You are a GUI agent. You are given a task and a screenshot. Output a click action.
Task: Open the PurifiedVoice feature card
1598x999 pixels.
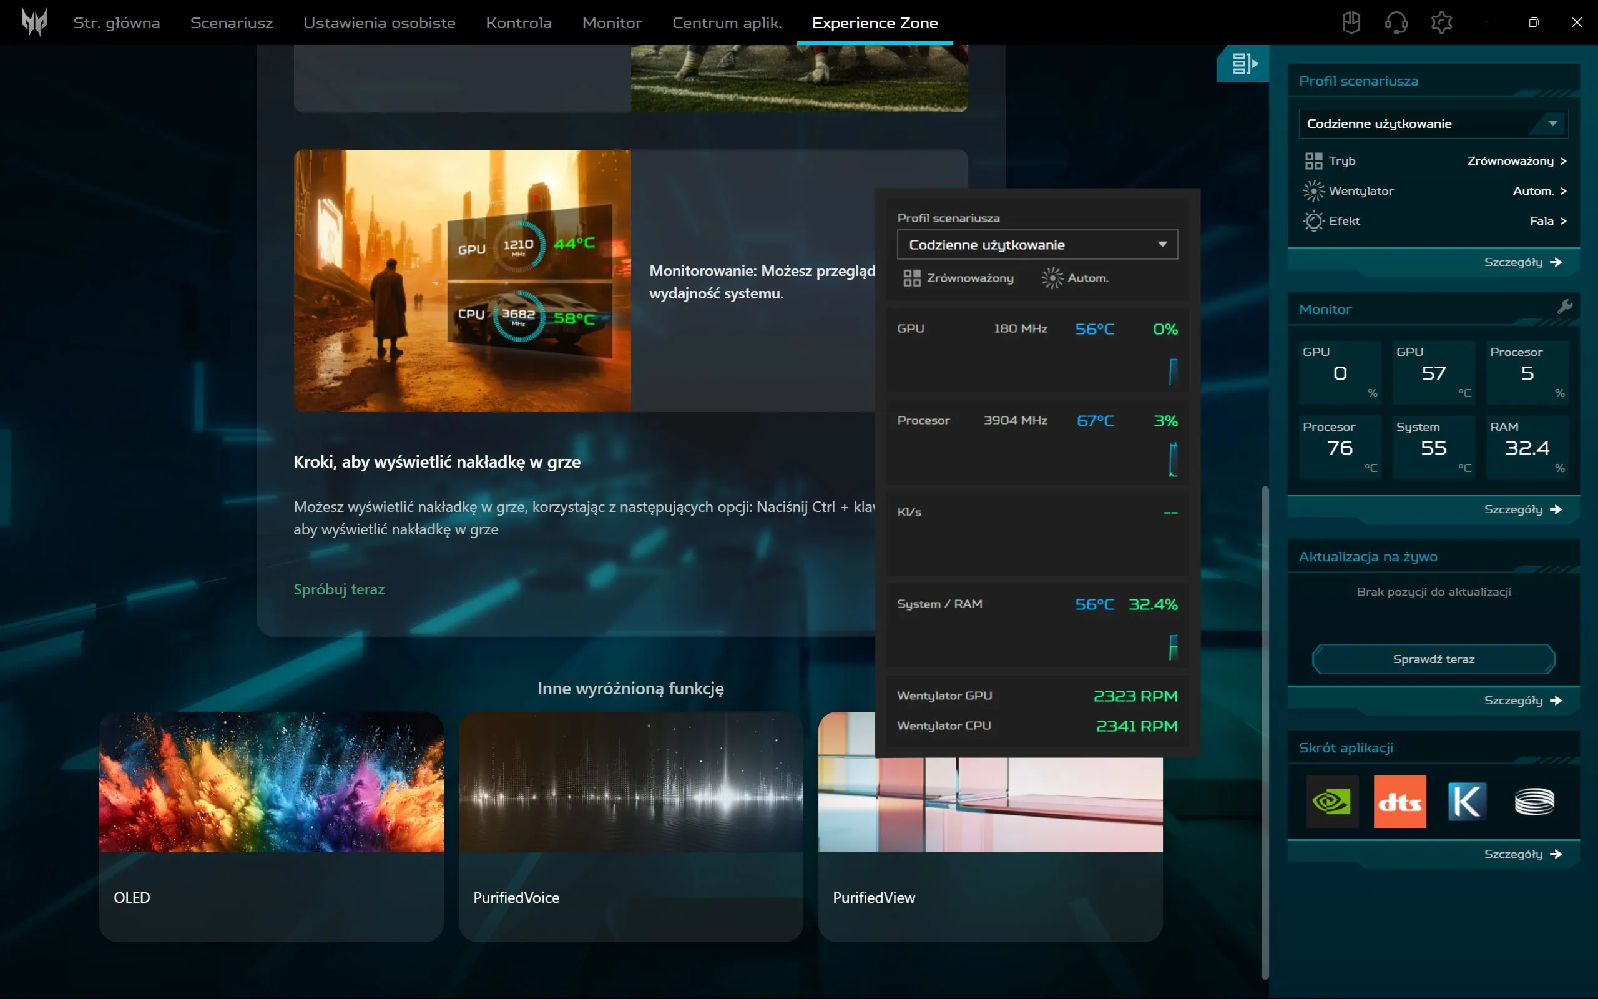pyautogui.click(x=630, y=826)
